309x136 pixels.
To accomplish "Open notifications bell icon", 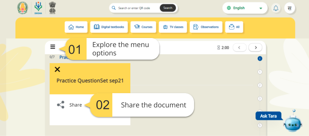I will tap(276, 8).
